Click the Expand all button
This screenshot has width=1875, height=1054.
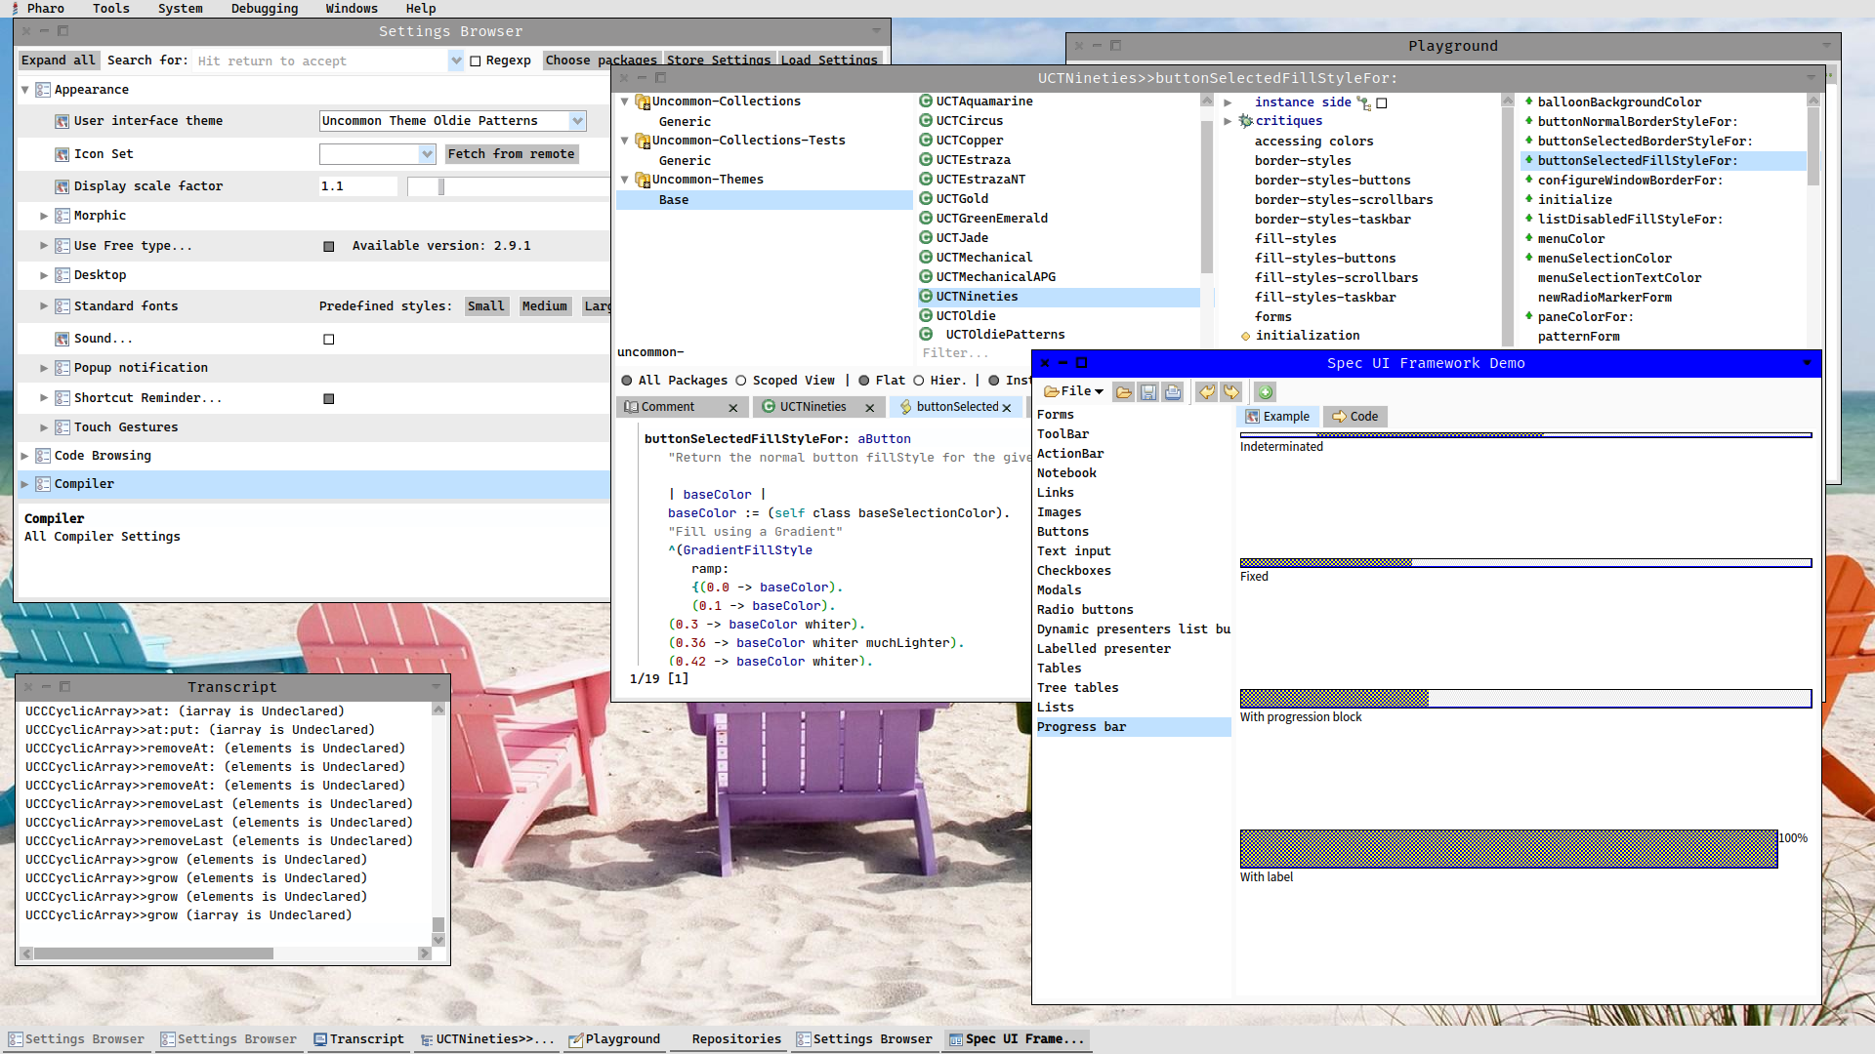(59, 61)
